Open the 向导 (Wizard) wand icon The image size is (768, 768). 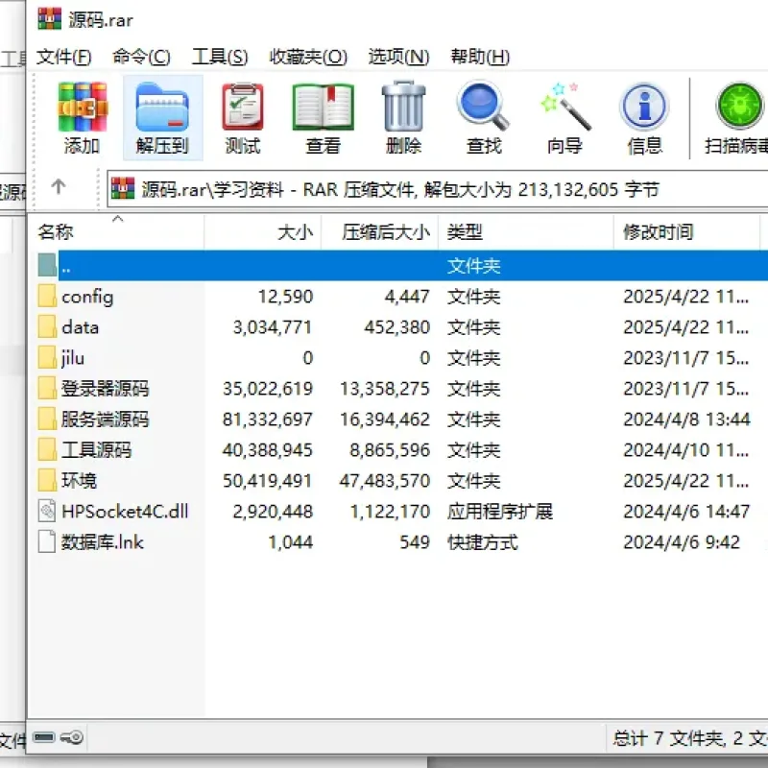tap(565, 107)
